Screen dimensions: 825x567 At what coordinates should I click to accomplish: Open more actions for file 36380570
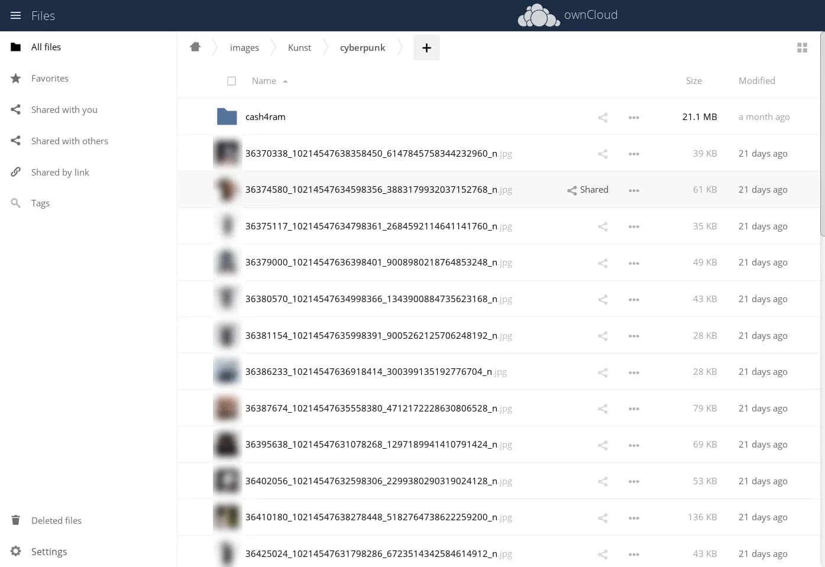634,300
